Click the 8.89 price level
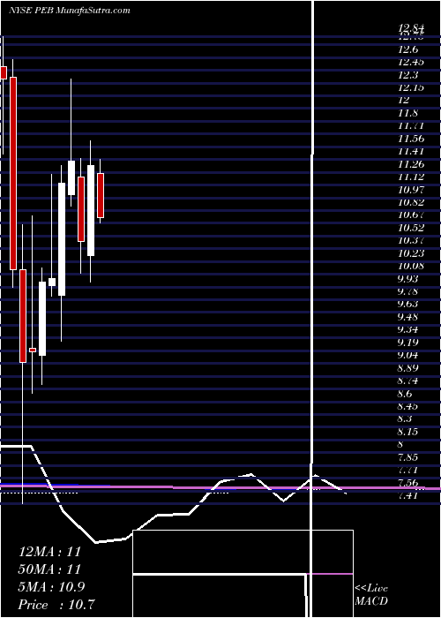The image size is (441, 618). click(x=407, y=368)
